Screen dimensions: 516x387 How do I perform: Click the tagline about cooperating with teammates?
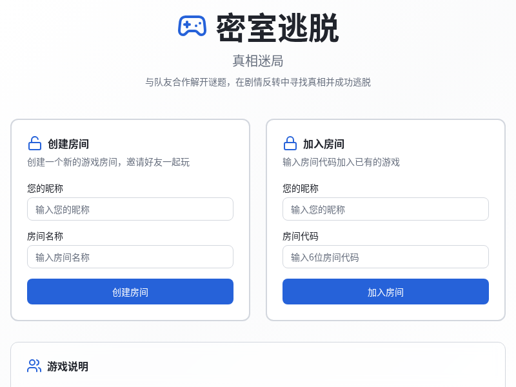coord(258,83)
